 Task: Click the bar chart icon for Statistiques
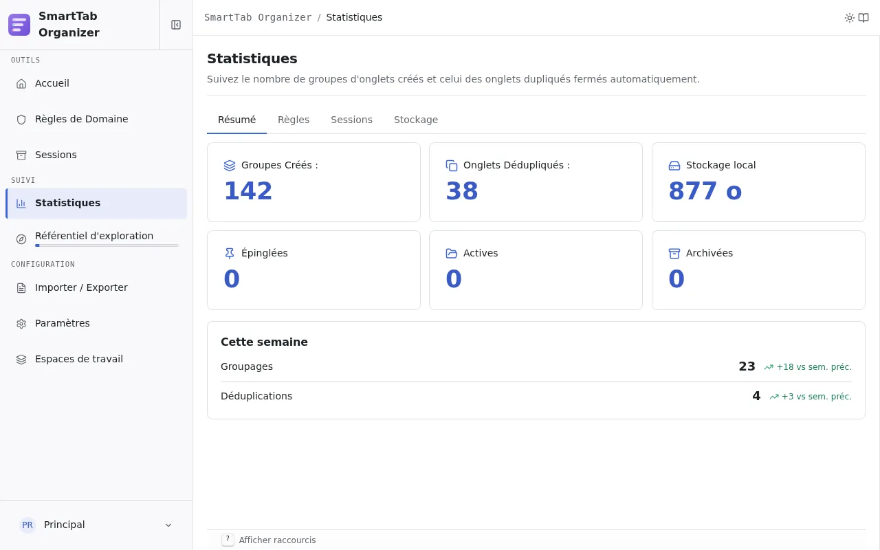[21, 203]
